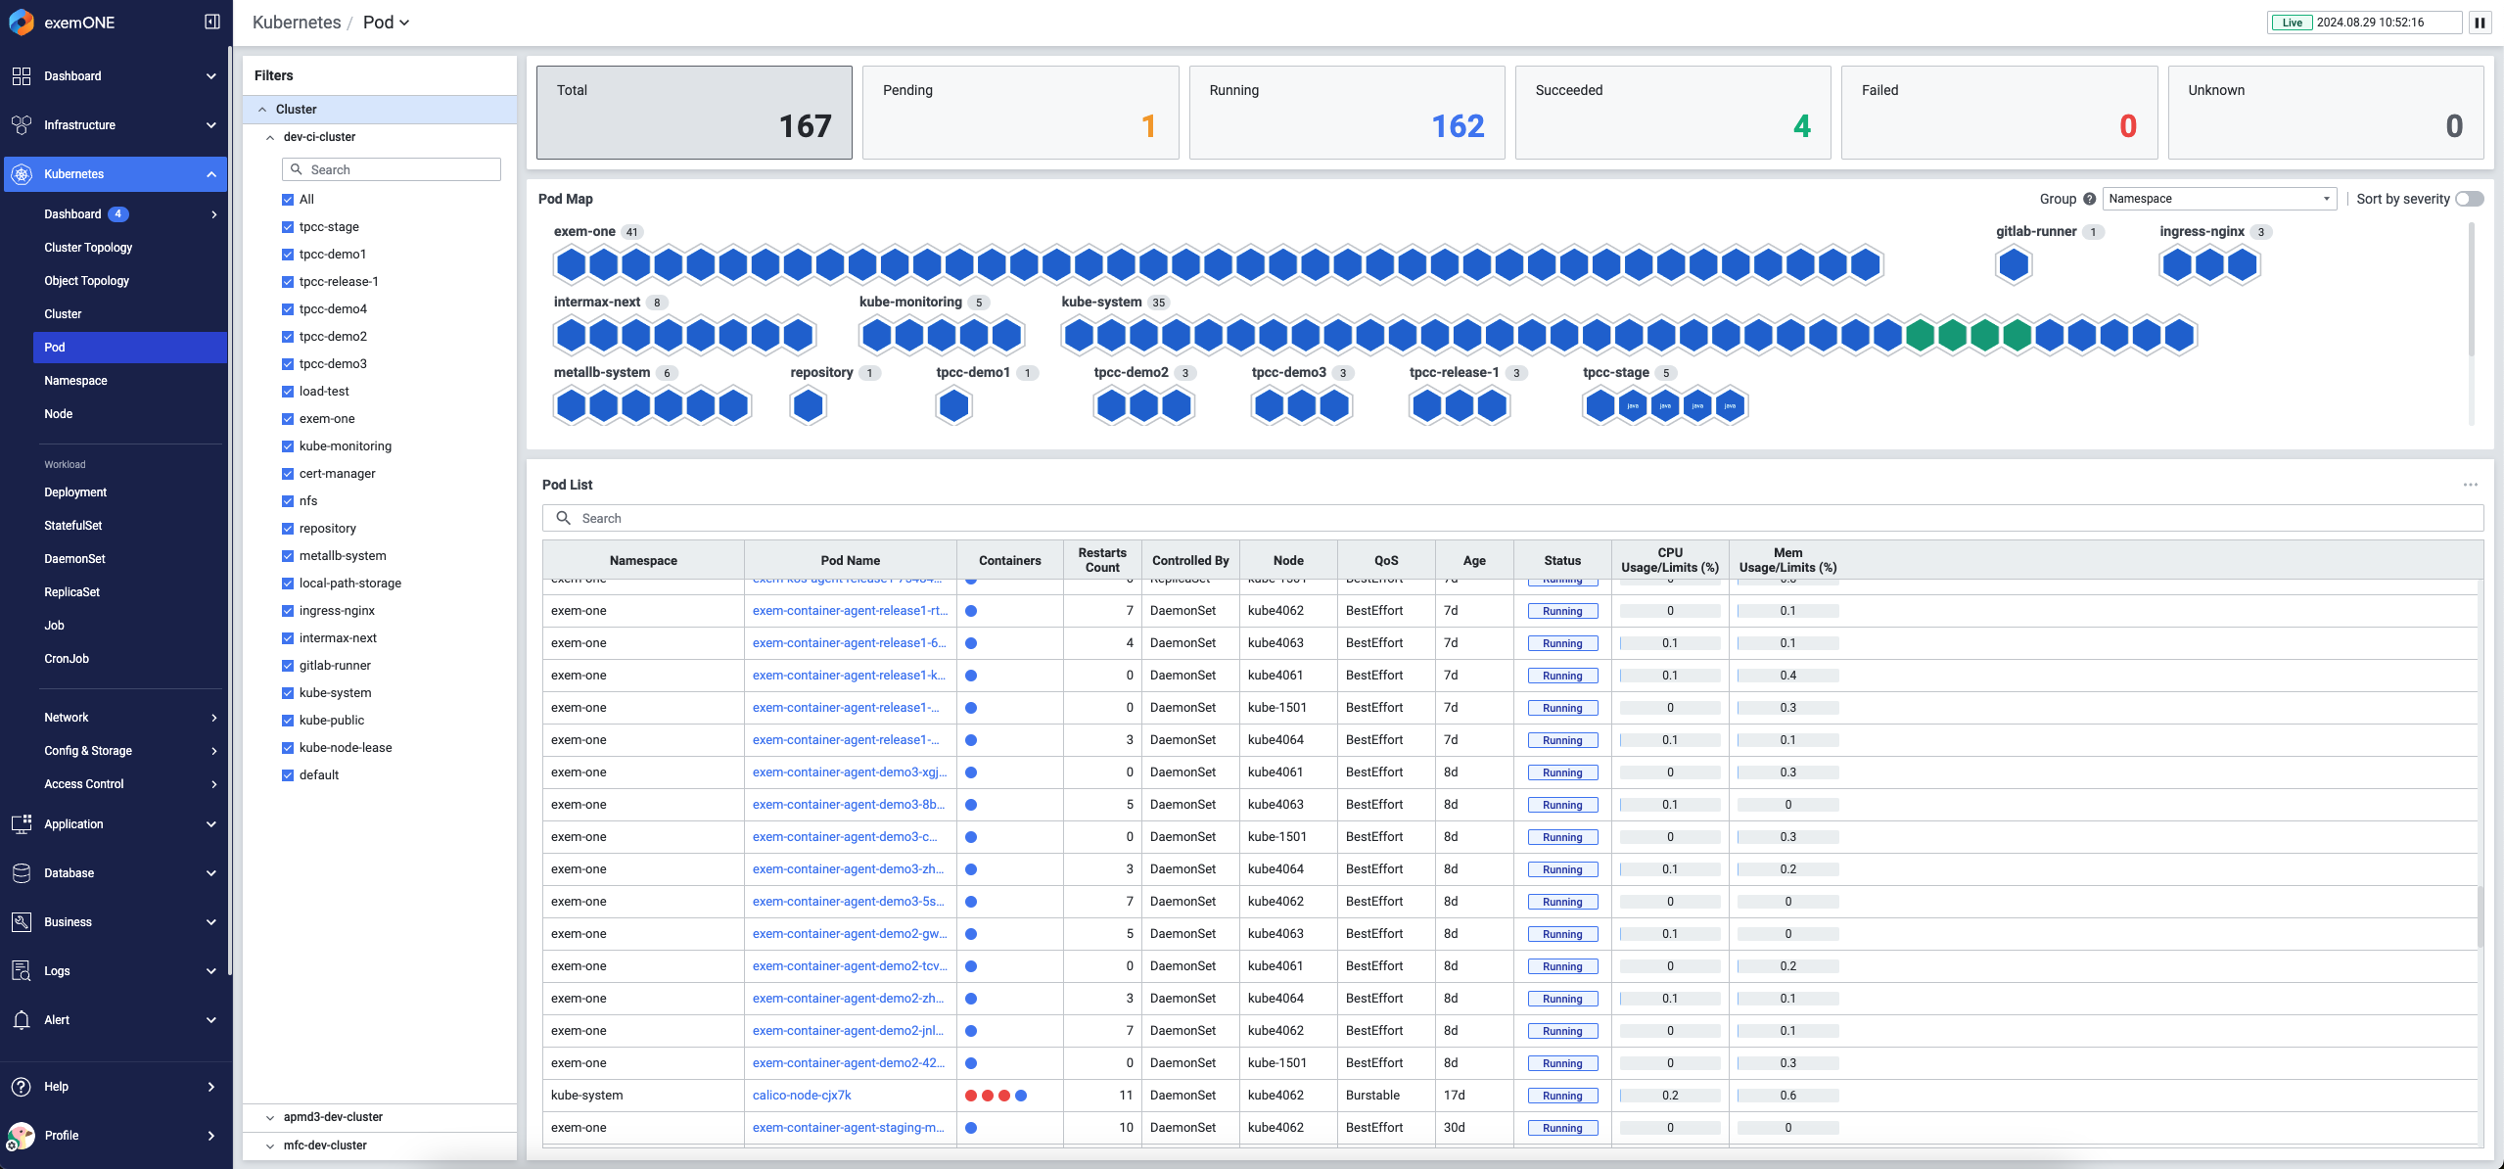
Task: Collapse the sidebar with the panel icon
Action: click(211, 22)
